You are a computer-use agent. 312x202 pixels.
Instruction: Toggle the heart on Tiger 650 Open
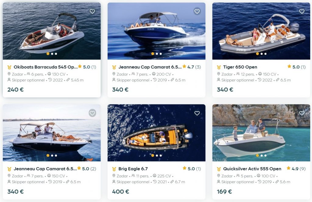[x=302, y=12]
